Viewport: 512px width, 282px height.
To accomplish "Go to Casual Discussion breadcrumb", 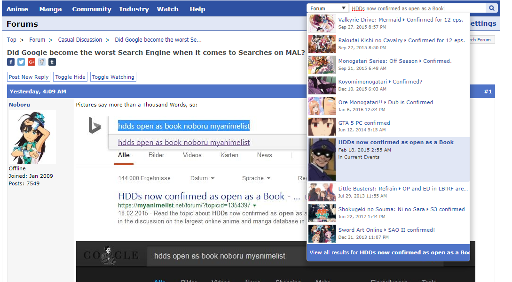I will [80, 40].
